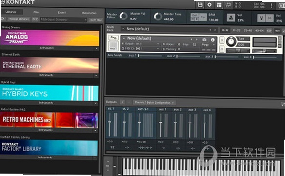
Task: Select the 17-32 rack page tab
Action: pos(236,30)
